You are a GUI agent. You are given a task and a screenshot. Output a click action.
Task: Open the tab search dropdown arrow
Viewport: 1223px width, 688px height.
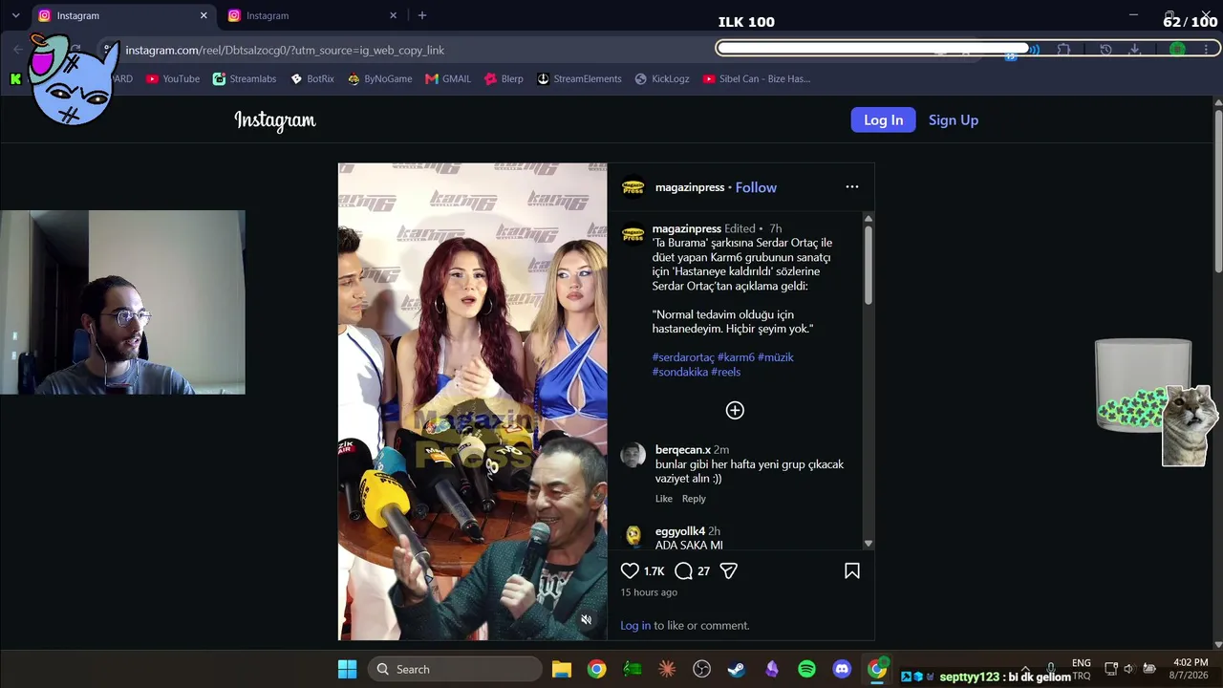click(15, 15)
